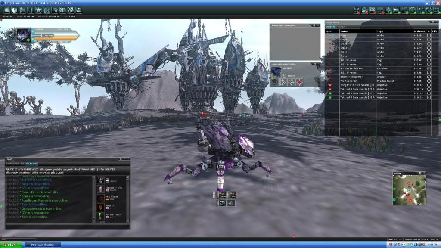Pin the Targeting Computer panel
Viewport: 441px width, 248px height.
coord(314,25)
